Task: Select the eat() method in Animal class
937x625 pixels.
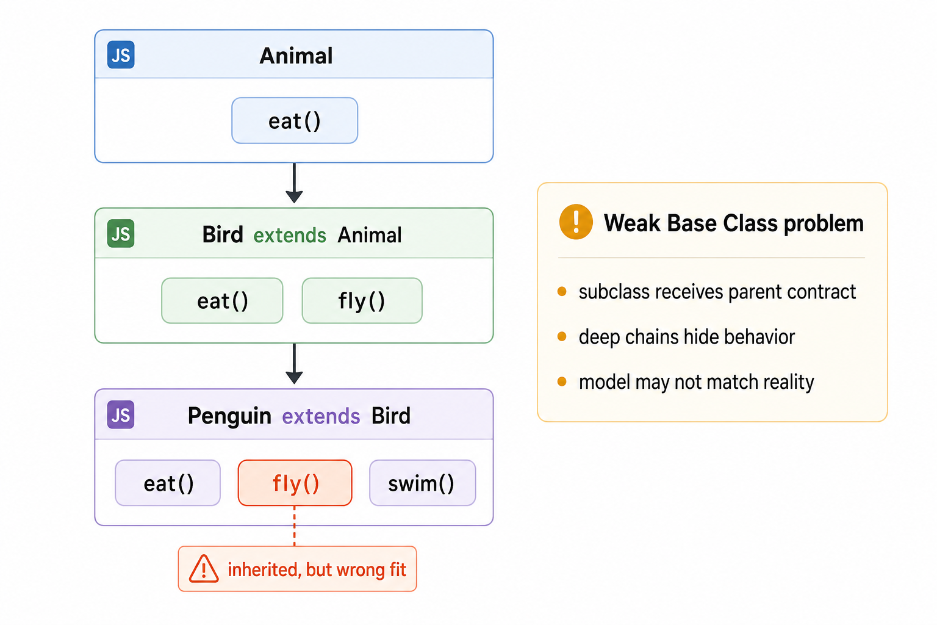Action: pyautogui.click(x=295, y=121)
